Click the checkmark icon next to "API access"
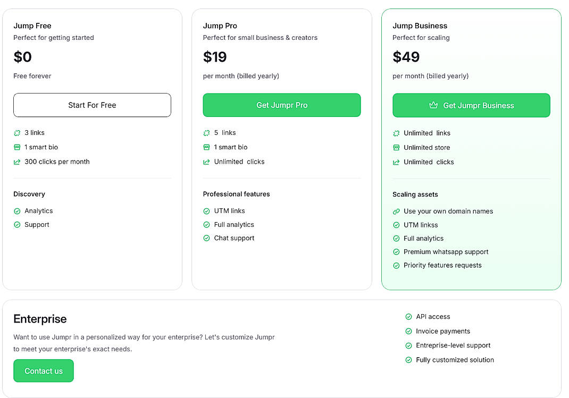 point(408,316)
